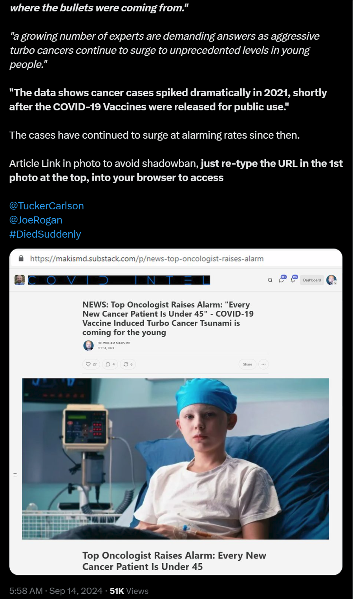Viewport: 353px width, 599px height.
Task: Click the makismd.substack.com URL address field
Action: point(147,258)
